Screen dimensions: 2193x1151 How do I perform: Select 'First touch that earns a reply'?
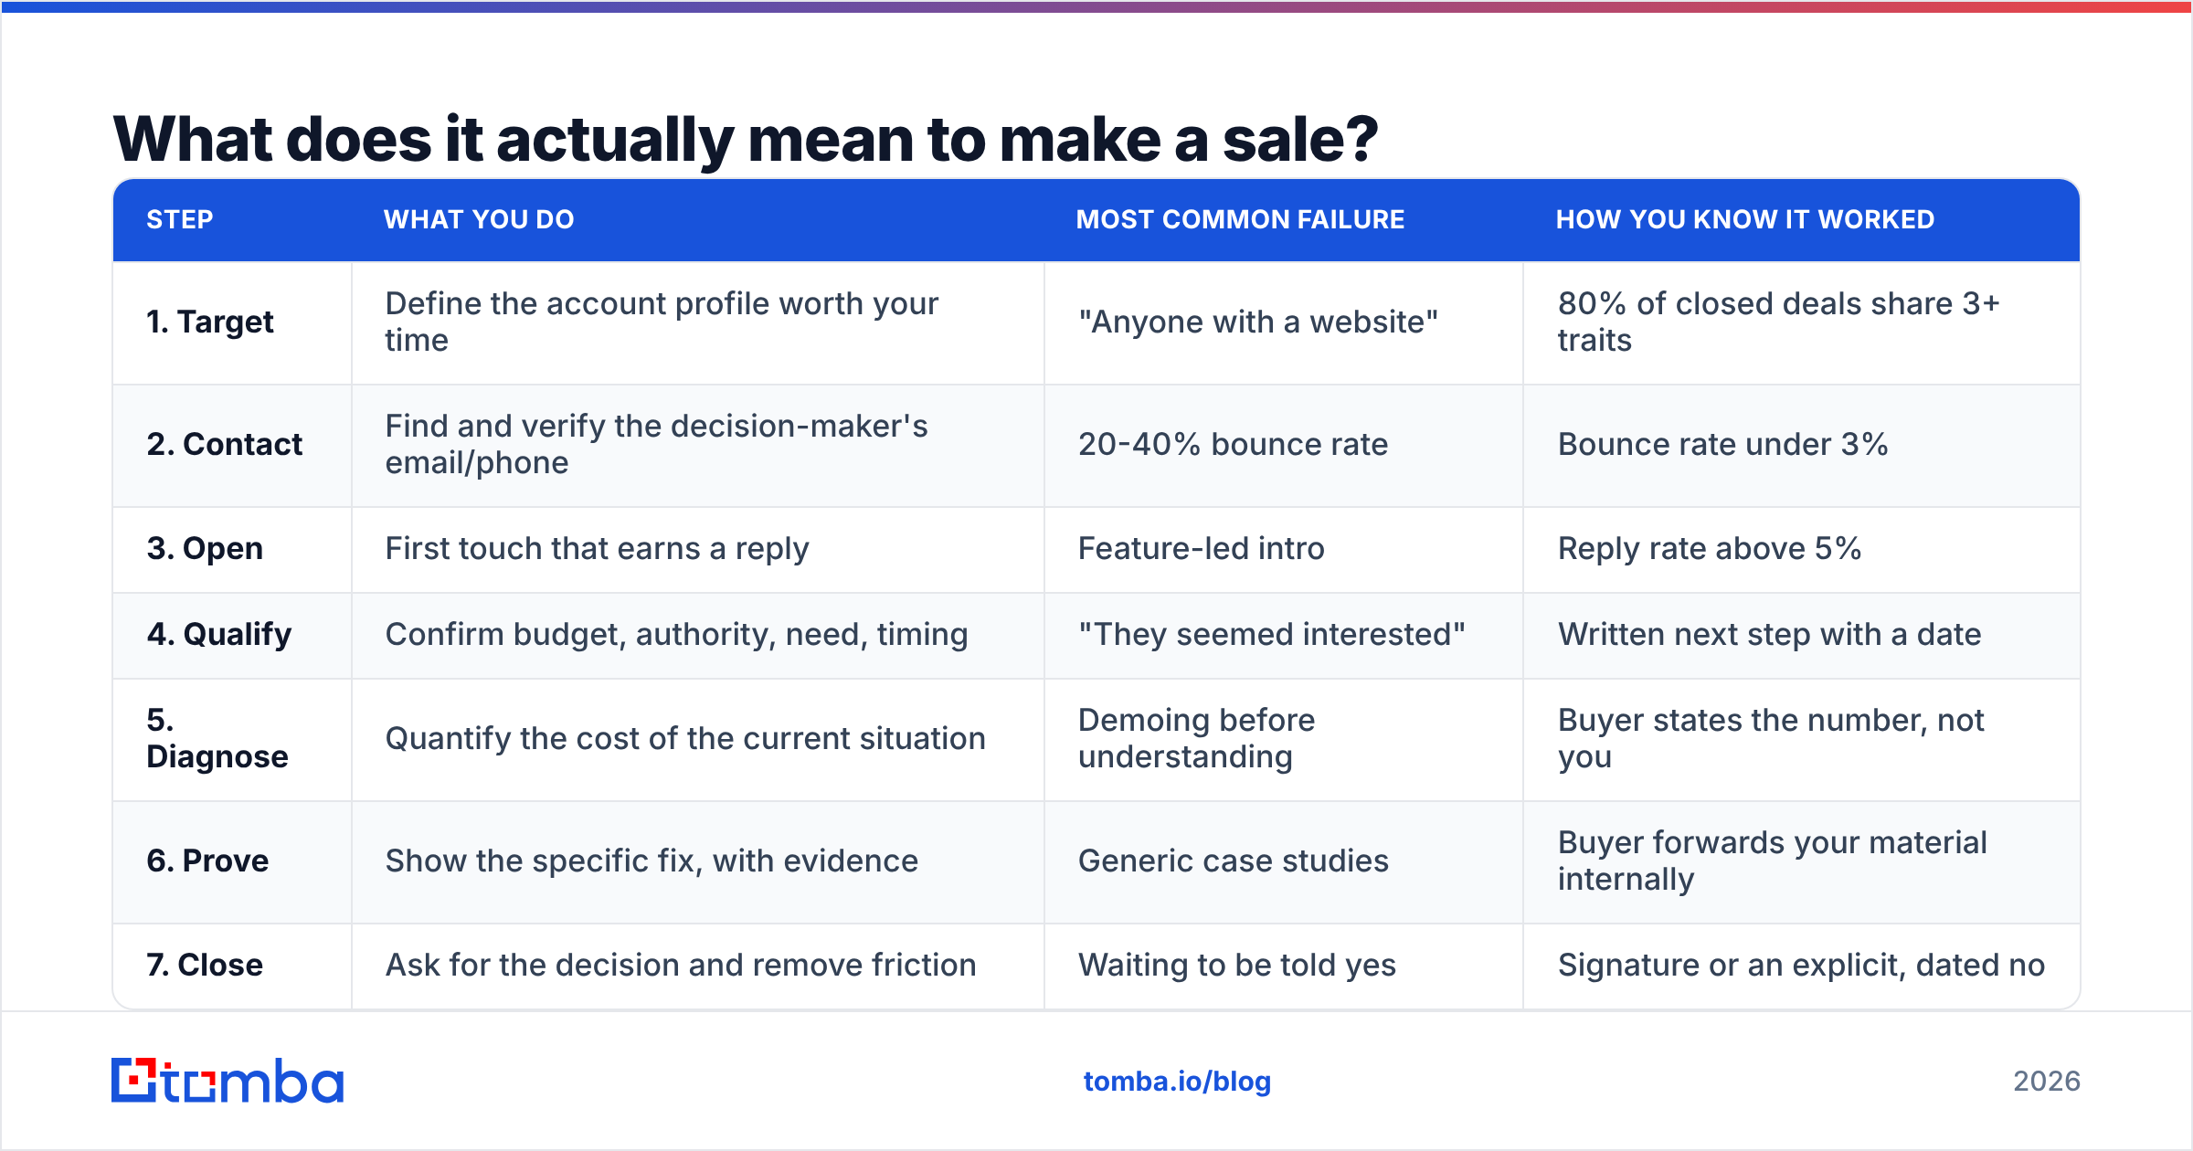(x=597, y=548)
